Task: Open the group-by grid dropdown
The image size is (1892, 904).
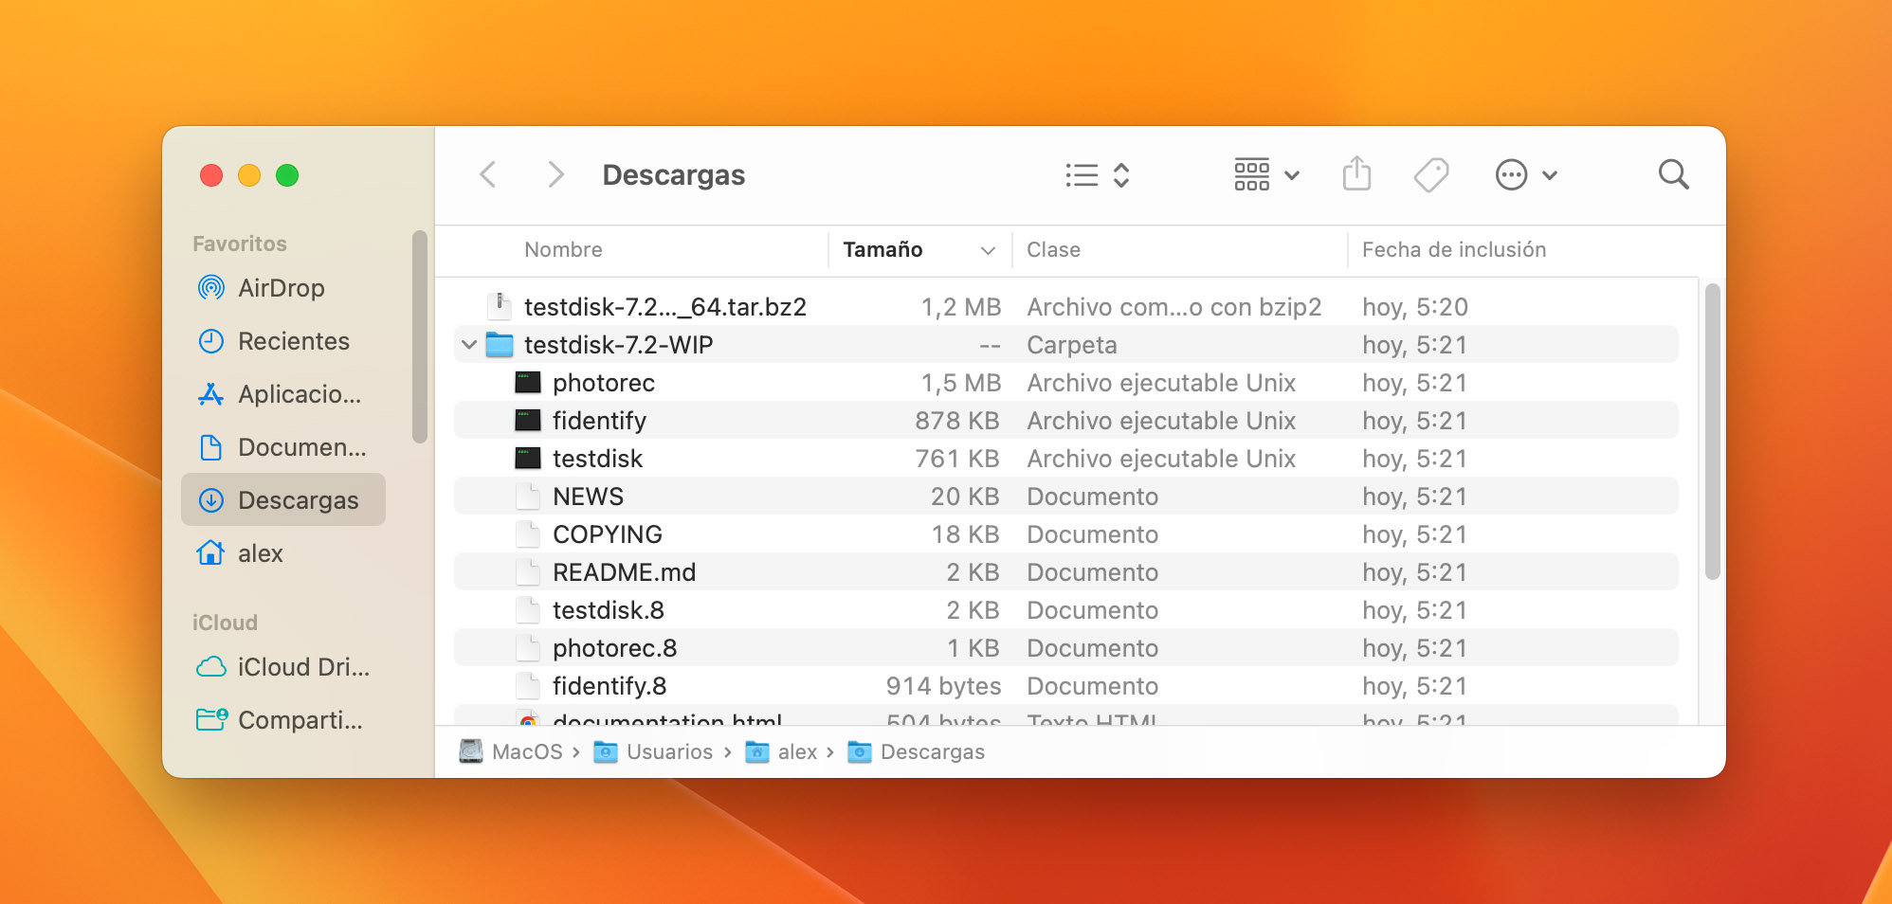Action: coord(1266,175)
